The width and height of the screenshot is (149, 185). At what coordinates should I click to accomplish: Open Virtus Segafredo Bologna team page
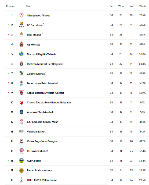click(42, 141)
